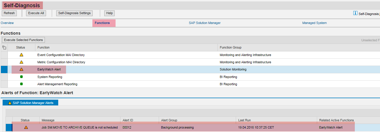Click green status icon for Alert Management Reporting
380x132 pixels.
(x=21, y=84)
